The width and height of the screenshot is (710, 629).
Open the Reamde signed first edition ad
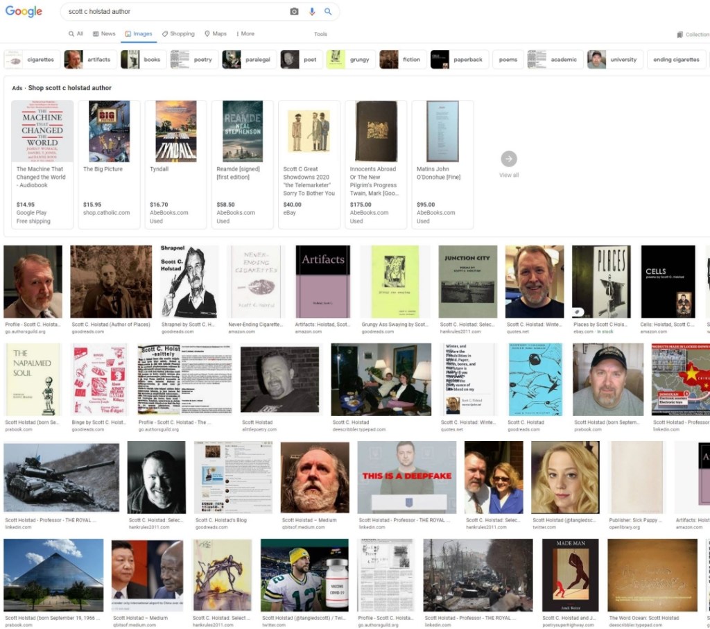(242, 132)
